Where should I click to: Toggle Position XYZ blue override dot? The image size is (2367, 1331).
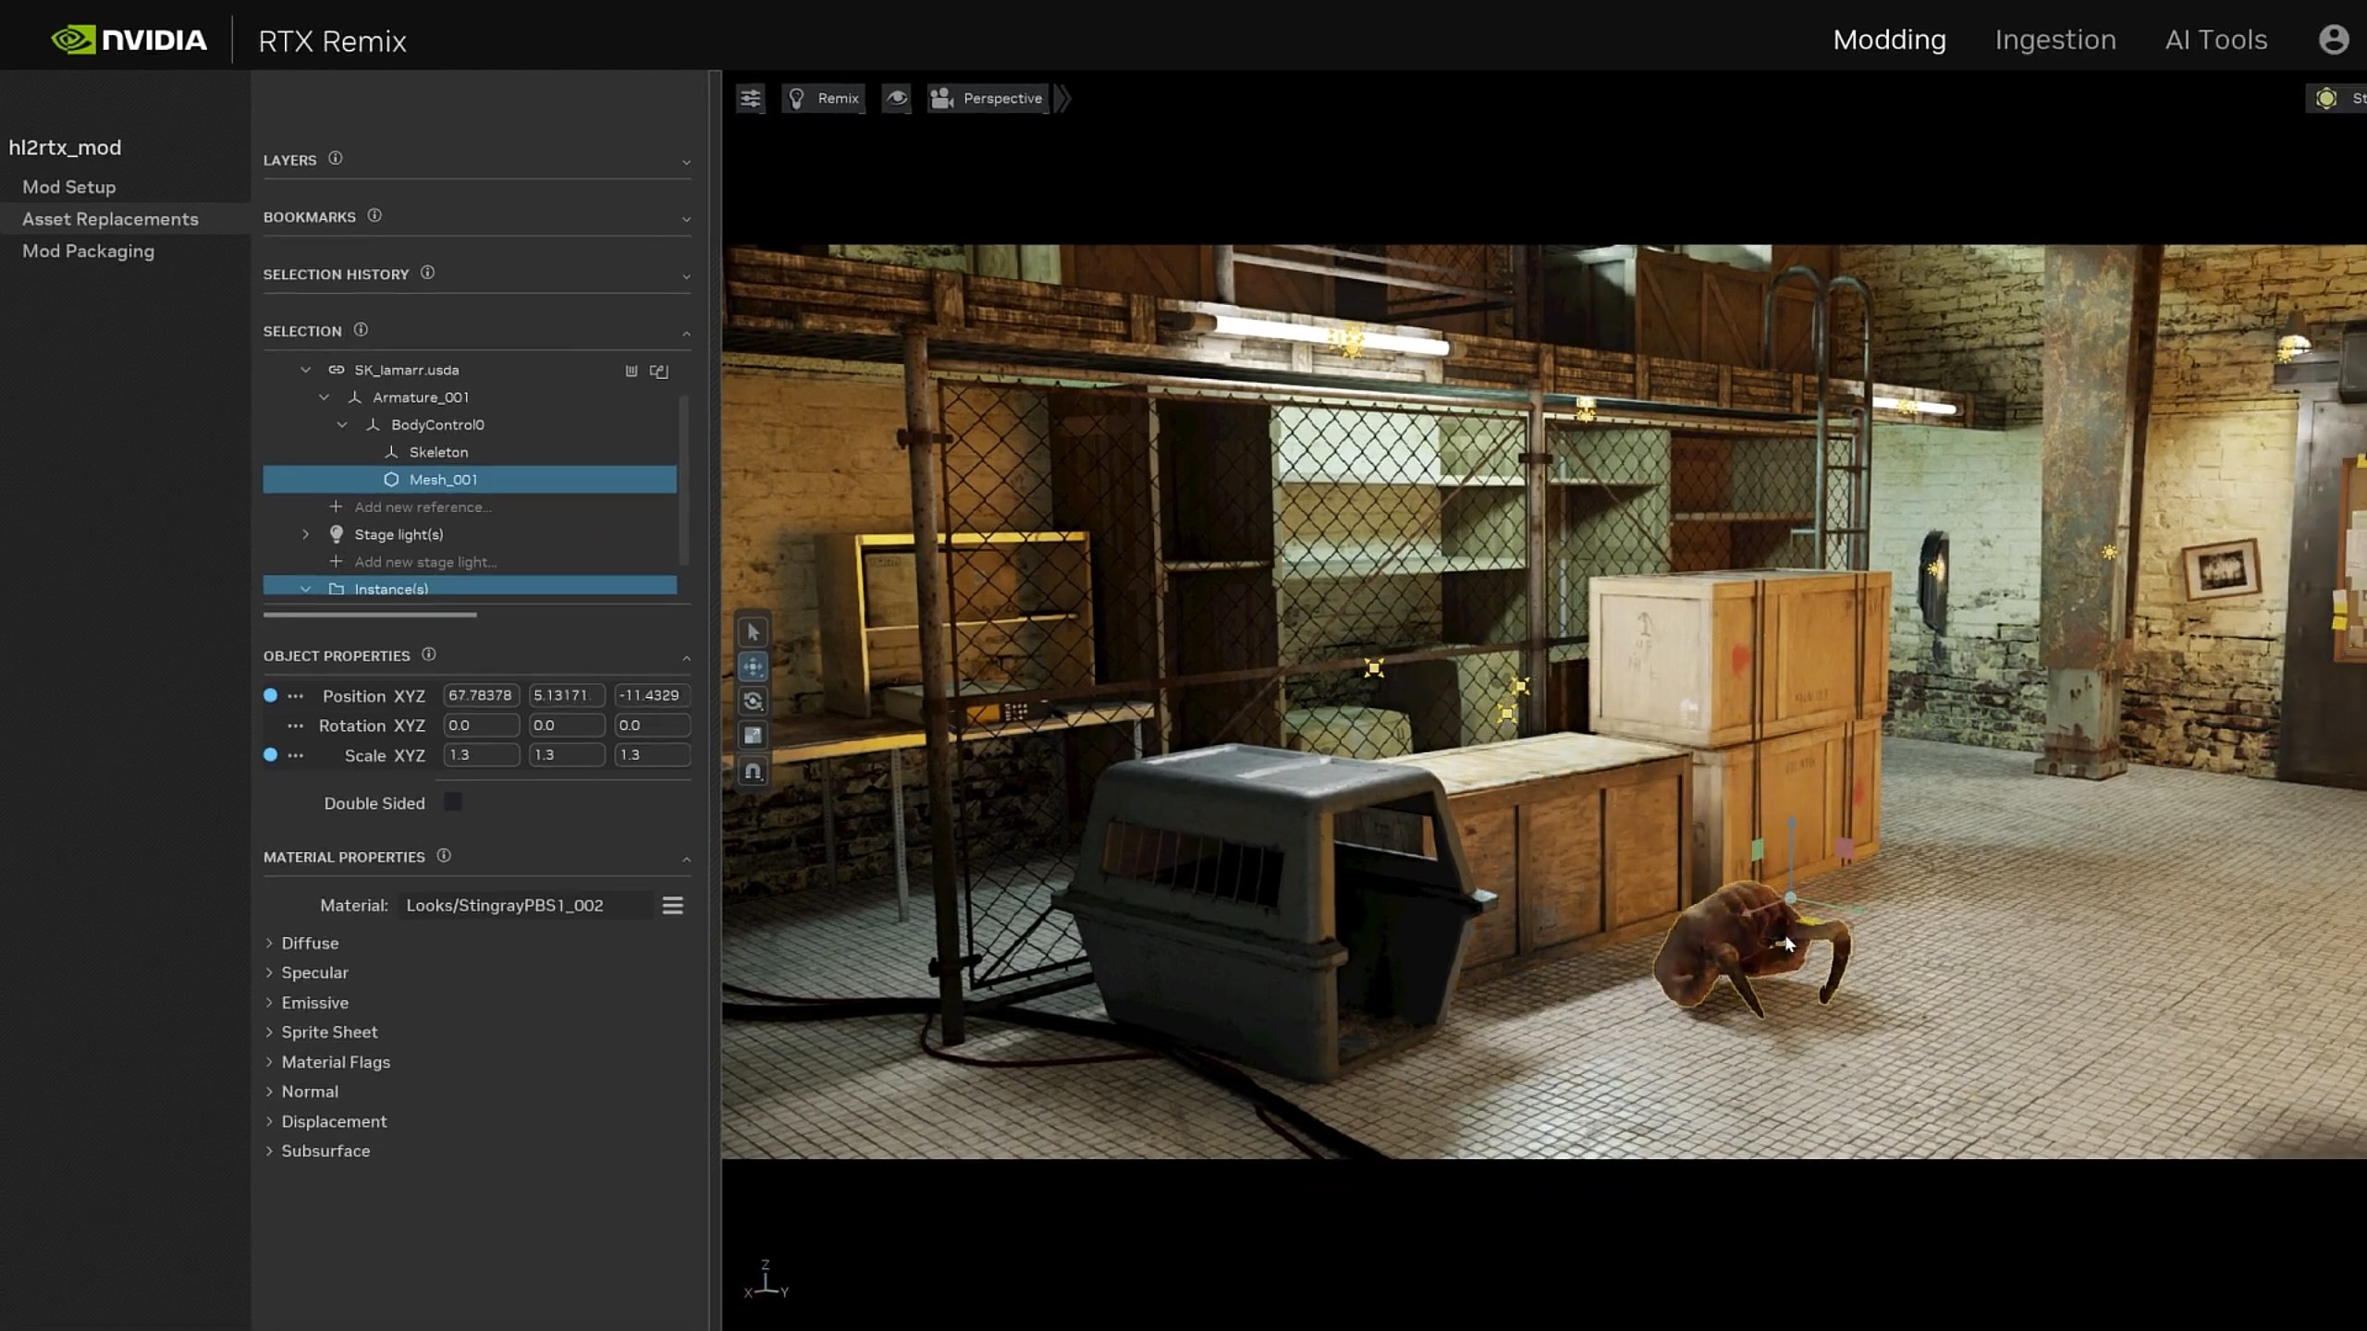tap(270, 695)
